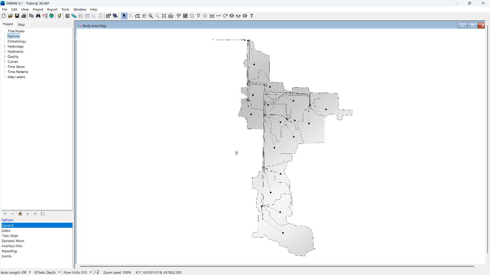Screen dimensions: 490x275
Task: Save the project via the disk icon
Action: 17,16
